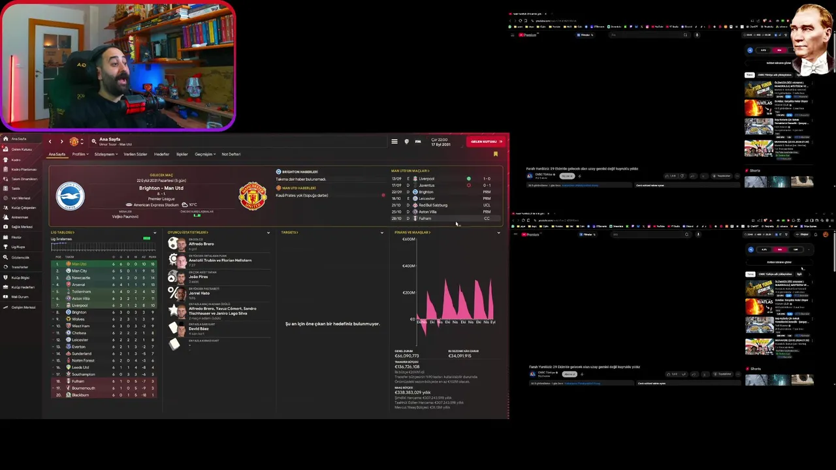Screen dimensions: 836x470
Task: Click Newcastle row in league table
Action: [x=104, y=278]
